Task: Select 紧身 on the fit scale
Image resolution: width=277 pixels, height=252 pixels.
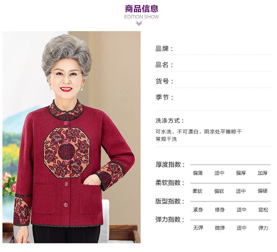Action: [x=198, y=210]
